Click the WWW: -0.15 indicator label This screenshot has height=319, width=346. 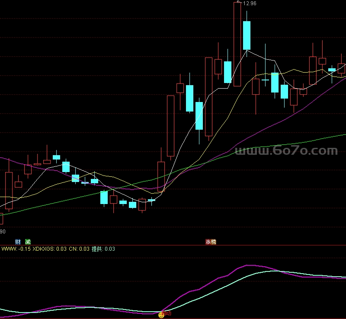tap(16, 249)
